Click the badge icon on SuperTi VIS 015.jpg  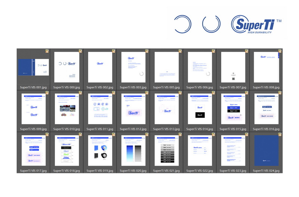(247, 93)
